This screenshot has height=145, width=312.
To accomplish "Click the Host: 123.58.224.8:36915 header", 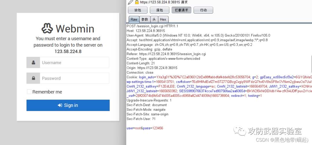I will [146, 31].
